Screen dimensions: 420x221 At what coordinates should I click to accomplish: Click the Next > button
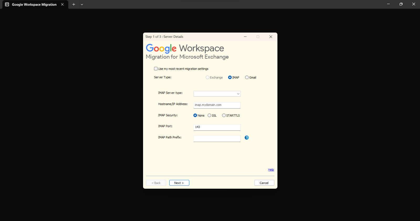(179, 183)
